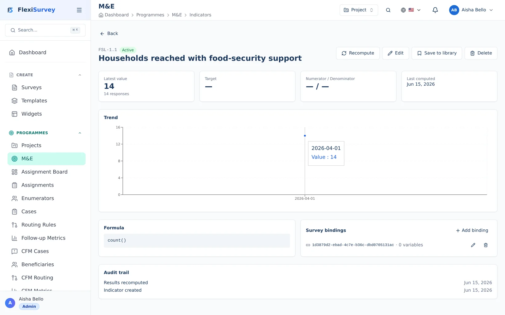Screen dimensions: 505x315
Task: Collapse the PROGRAMMES sidebar section
Action: pyautogui.click(x=80, y=133)
